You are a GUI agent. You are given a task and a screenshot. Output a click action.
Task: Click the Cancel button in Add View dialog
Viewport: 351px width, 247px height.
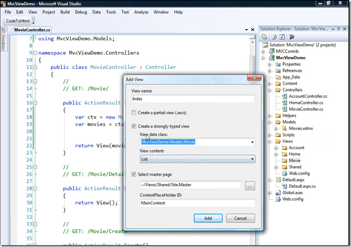click(x=240, y=218)
